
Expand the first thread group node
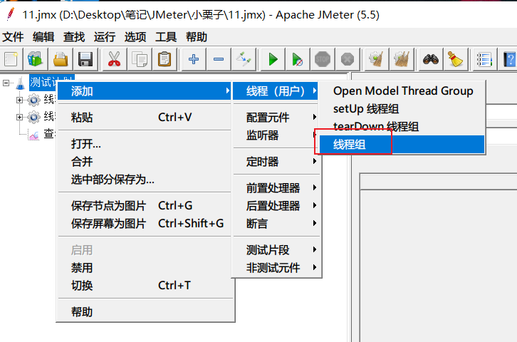coord(19,100)
